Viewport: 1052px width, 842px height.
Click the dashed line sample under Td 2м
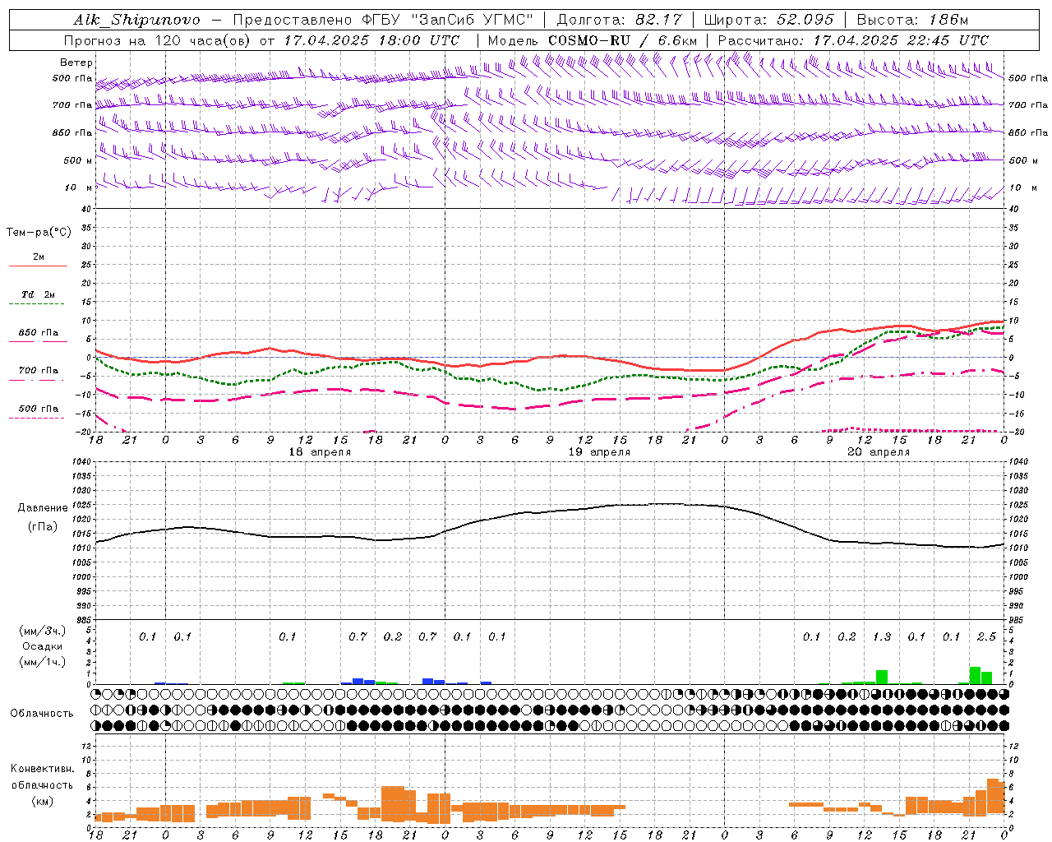[x=36, y=304]
